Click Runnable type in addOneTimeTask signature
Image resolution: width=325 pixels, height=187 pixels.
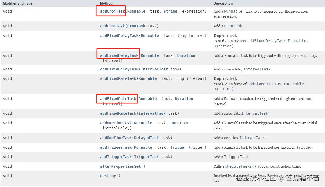pos(143,123)
